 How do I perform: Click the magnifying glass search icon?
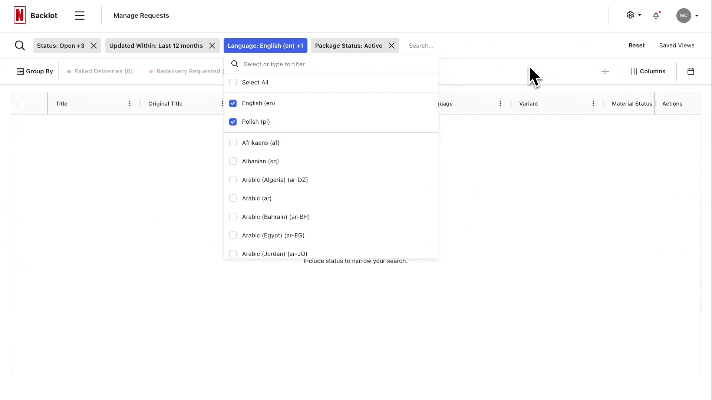(20, 46)
